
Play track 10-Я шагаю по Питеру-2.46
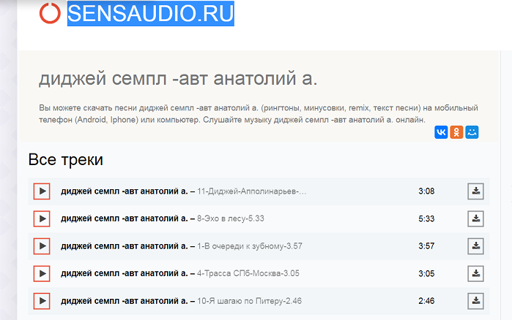pyautogui.click(x=42, y=301)
